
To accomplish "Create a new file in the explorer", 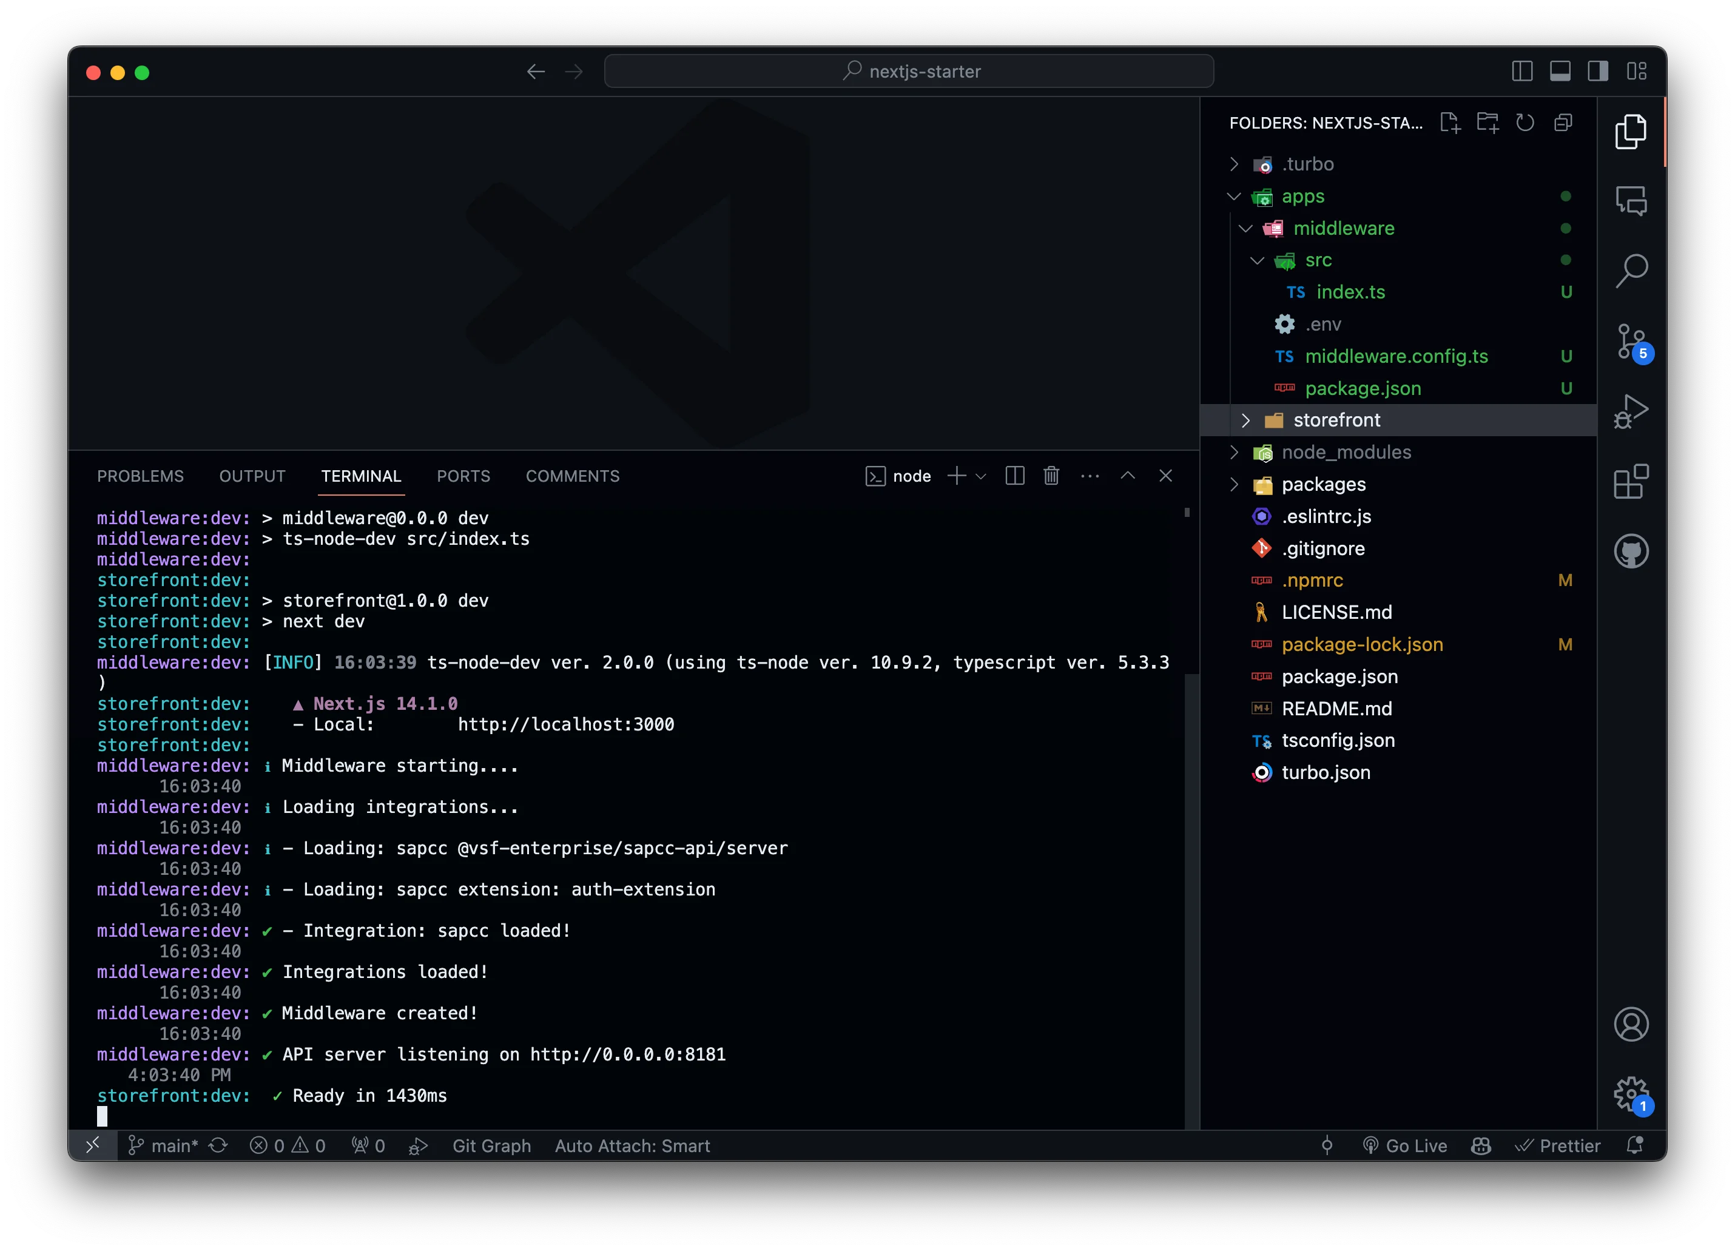I will coord(1450,123).
